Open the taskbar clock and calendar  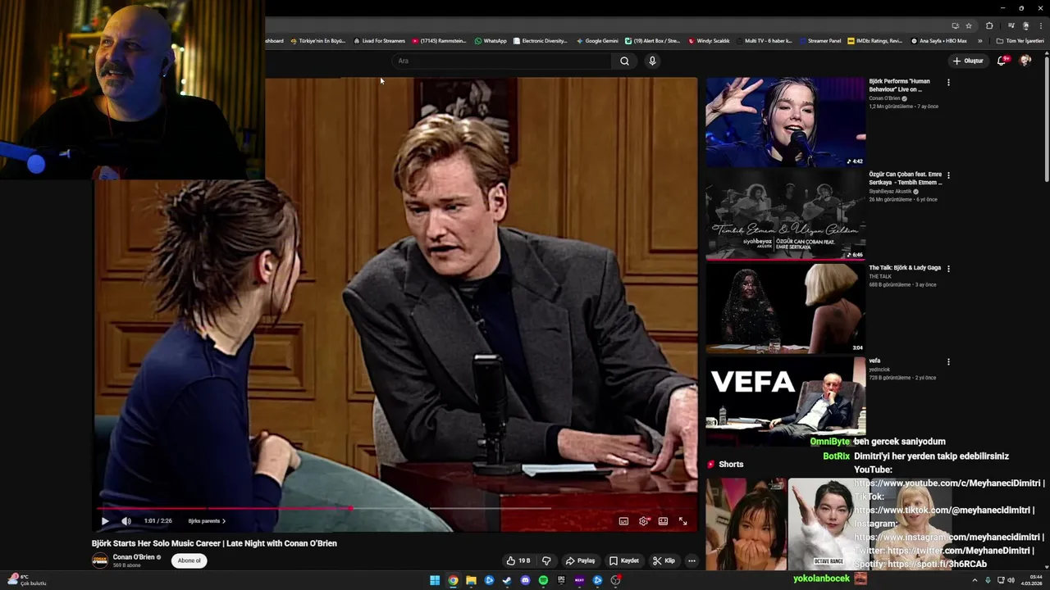1031,580
